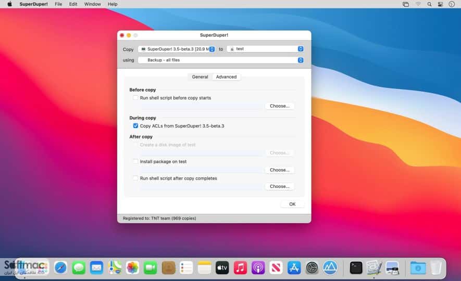Viewport: 461px width, 281px height.
Task: Open the using script dropdown Backup - all files
Action: (221, 60)
